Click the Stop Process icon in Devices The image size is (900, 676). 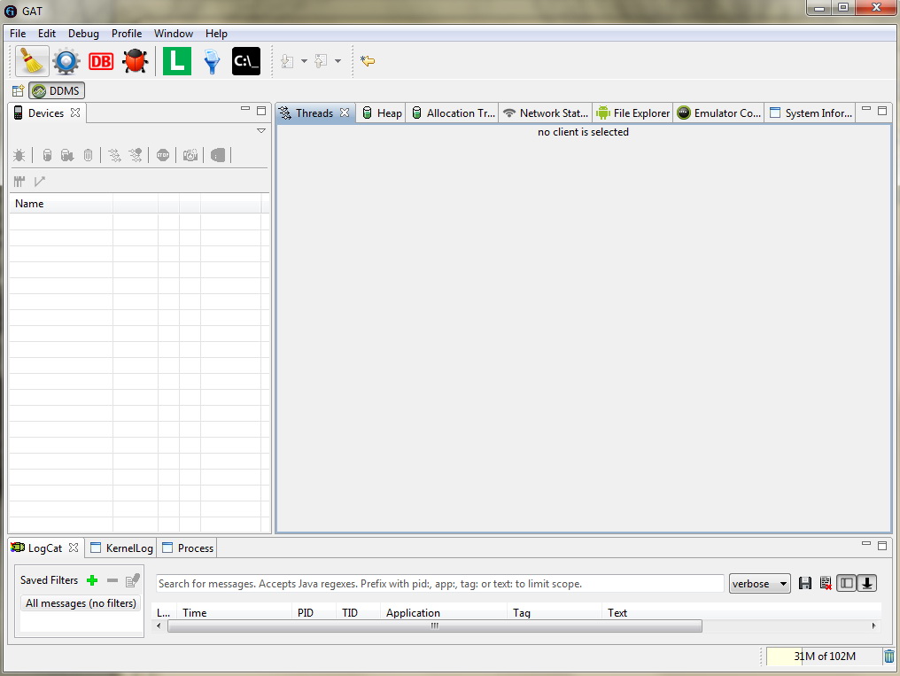(163, 155)
